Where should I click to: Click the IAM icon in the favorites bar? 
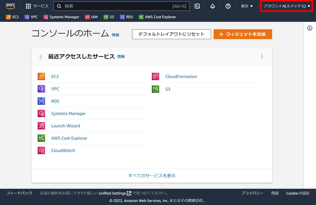tap(87, 17)
